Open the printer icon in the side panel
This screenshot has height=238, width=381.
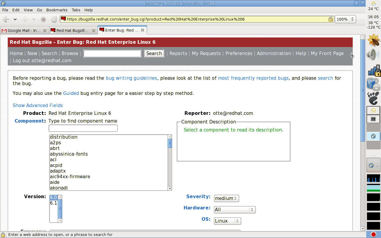(373, 84)
